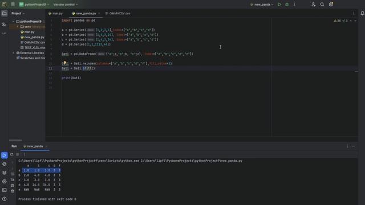Select the Run tool window label
Screen dimensions: 365x205
(x=14, y=146)
